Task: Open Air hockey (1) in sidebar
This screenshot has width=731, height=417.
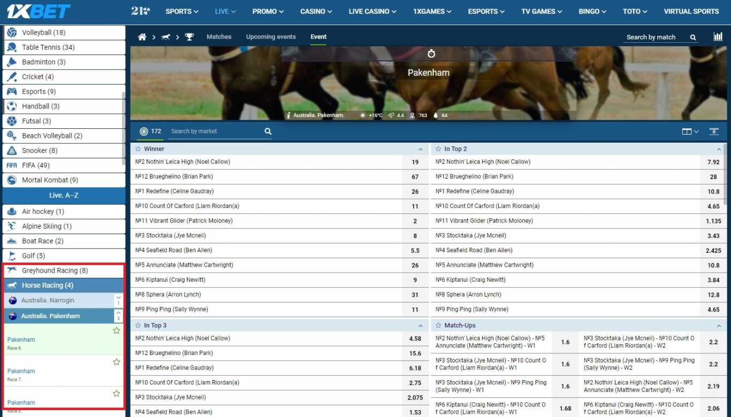Action: (64, 212)
